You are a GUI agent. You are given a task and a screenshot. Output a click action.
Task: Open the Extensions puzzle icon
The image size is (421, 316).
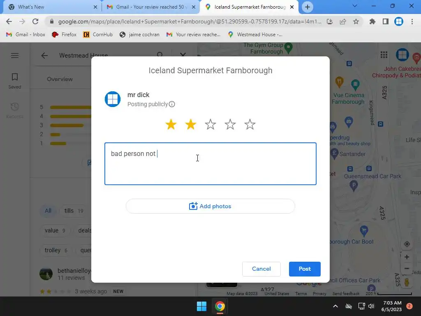pyautogui.click(x=372, y=21)
